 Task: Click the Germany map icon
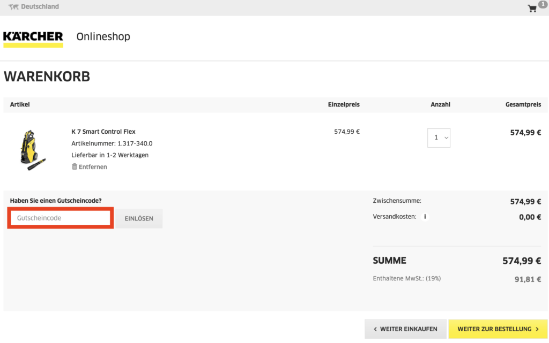pyautogui.click(x=13, y=6)
